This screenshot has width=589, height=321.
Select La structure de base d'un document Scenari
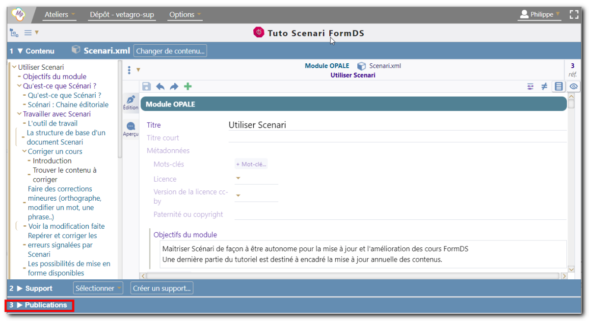[66, 137]
